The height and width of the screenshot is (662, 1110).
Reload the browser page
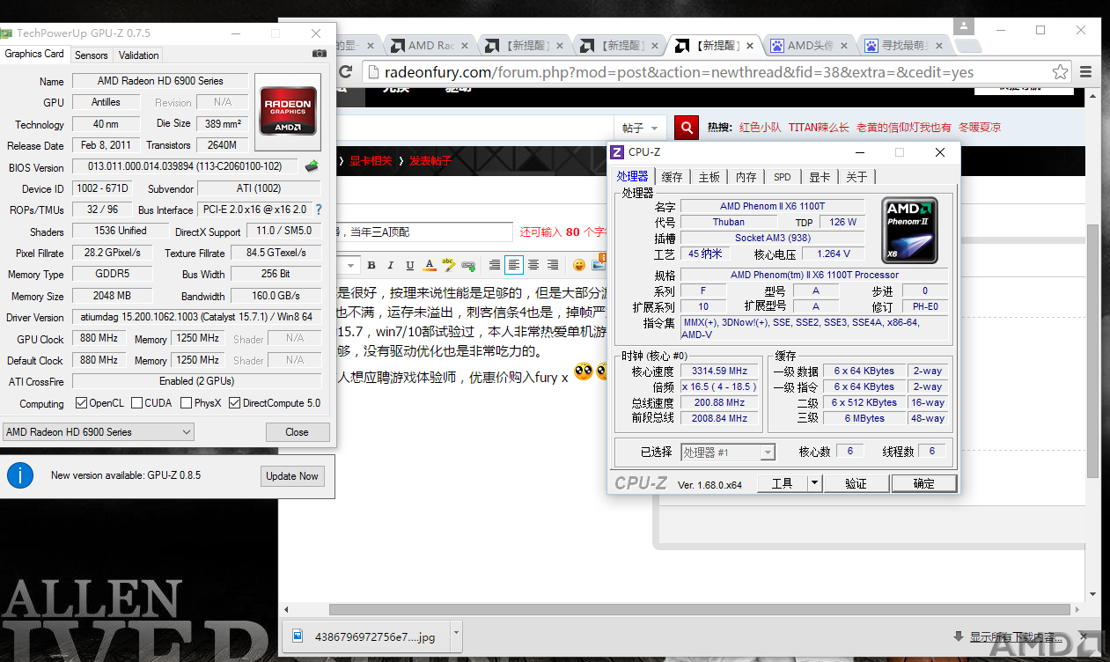[345, 72]
